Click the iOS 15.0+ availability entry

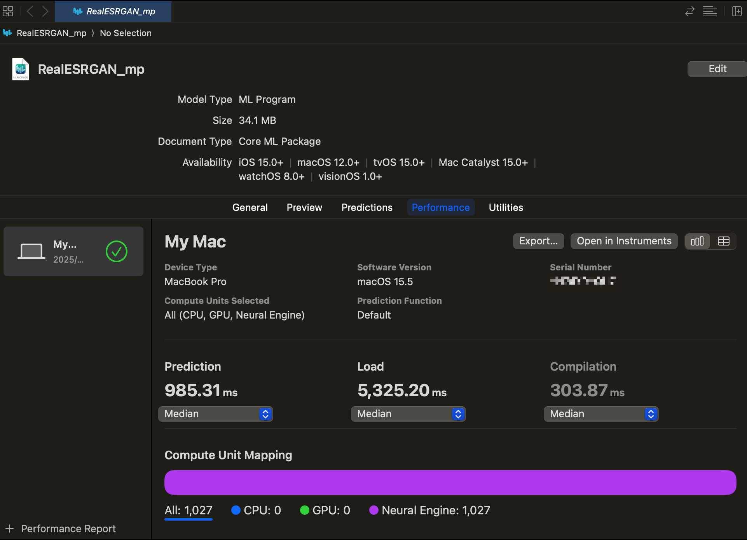(261, 162)
